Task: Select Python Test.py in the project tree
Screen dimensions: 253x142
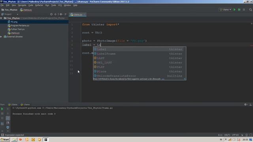Action: 17,29
